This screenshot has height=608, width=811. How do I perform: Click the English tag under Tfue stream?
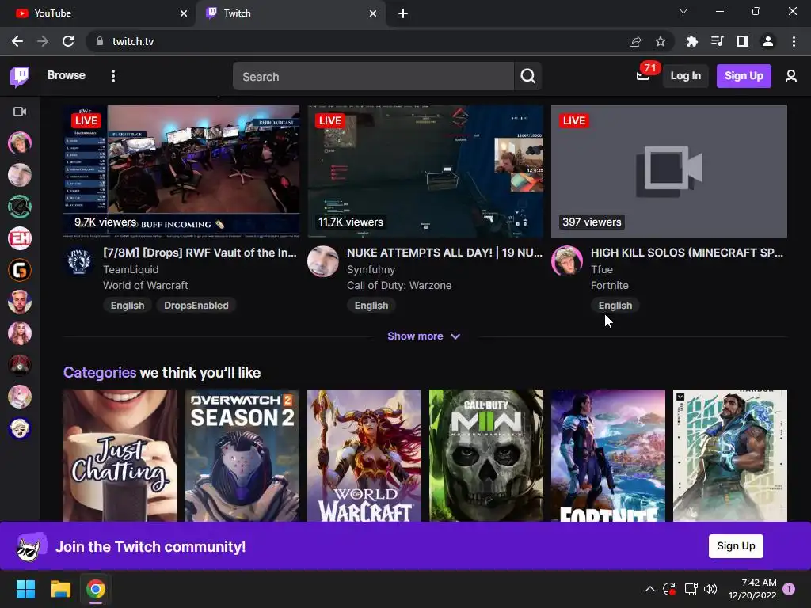click(615, 306)
